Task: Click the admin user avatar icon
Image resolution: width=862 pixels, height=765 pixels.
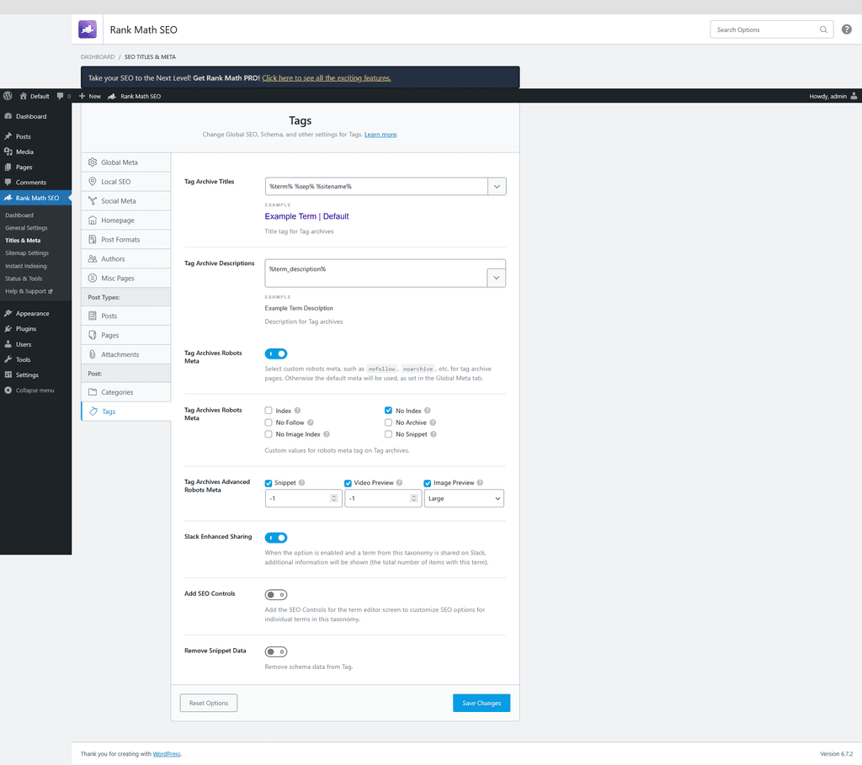Action: pyautogui.click(x=854, y=96)
